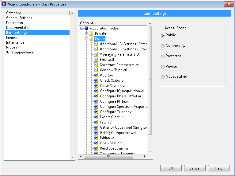
Task: Click the Abort.vi file icon
Action: 96,75
